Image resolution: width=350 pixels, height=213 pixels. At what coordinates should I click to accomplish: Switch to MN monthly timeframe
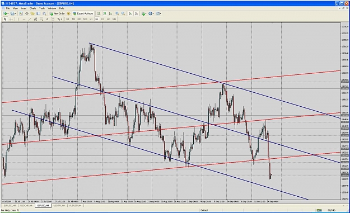(x=114, y=19)
